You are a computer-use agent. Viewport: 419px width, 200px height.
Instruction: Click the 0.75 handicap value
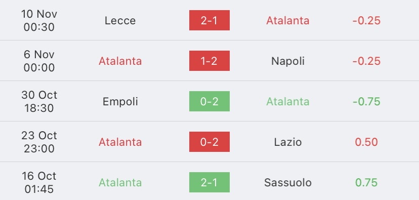366,183
